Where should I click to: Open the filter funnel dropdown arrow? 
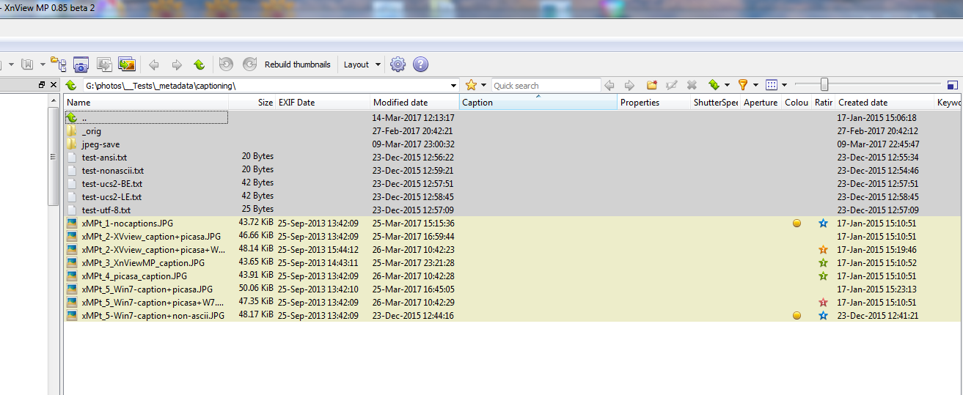click(x=755, y=86)
